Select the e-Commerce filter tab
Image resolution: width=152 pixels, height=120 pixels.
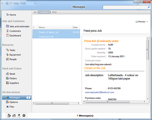click(x=44, y=12)
